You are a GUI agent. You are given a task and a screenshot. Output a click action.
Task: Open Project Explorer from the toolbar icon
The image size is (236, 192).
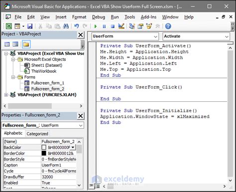[x=132, y=26]
